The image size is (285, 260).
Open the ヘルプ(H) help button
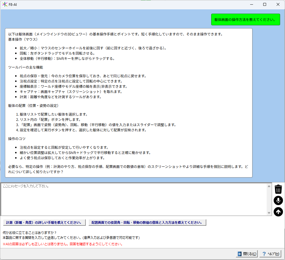coord(270,254)
